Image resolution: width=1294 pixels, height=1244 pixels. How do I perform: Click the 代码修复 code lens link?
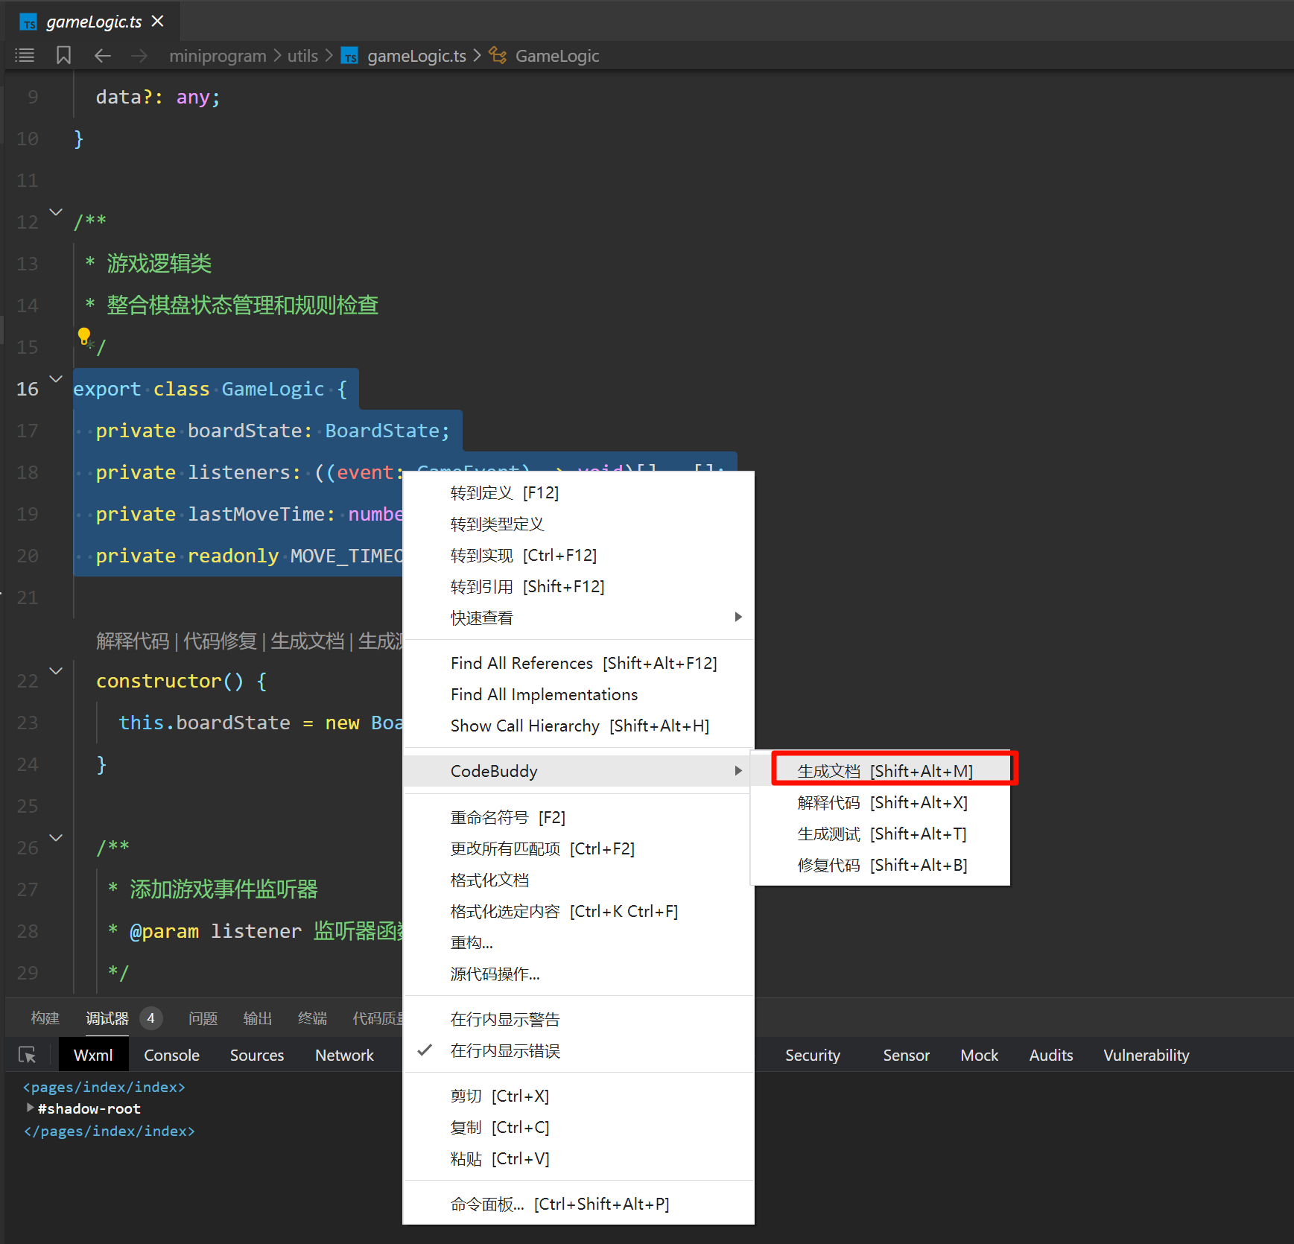pyautogui.click(x=220, y=641)
